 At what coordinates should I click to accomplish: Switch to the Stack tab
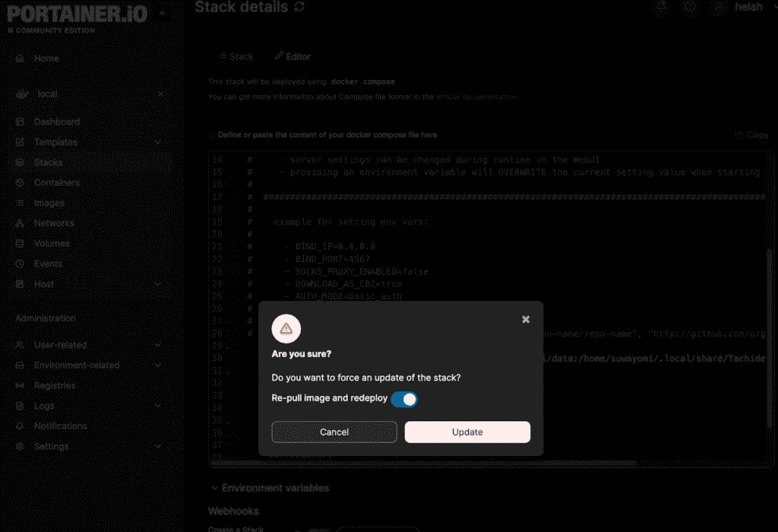[x=236, y=57]
